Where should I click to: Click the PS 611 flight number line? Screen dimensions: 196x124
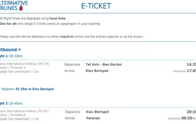point(24,111)
